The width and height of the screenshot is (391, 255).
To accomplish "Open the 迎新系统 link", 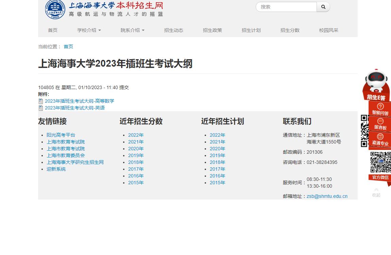I will pyautogui.click(x=56, y=169).
